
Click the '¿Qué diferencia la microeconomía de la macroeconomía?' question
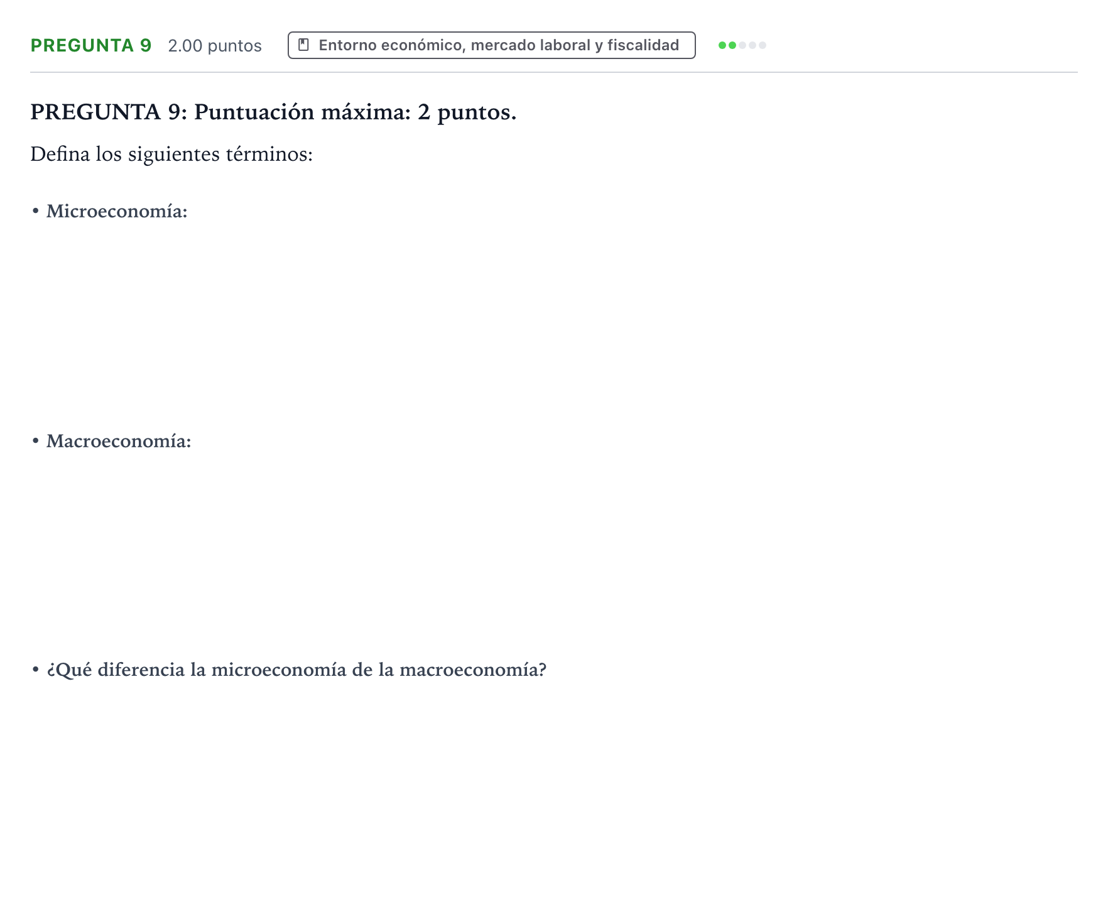coord(296,670)
